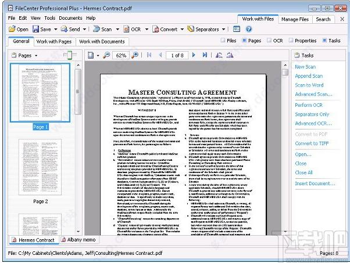Click the New Scan task link
This screenshot has height=263, width=350.
click(x=305, y=67)
